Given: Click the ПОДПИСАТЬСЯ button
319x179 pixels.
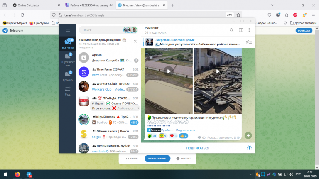Looking at the screenshot, I should tap(198, 148).
